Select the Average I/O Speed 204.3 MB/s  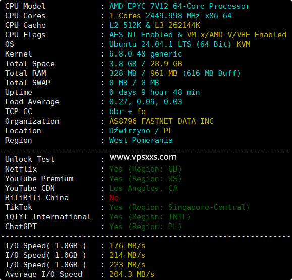click(x=132, y=274)
